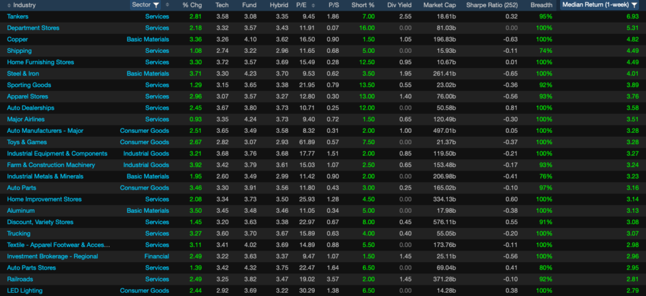
Task: Select the 4.32 Fund score value
Action: [x=250, y=268]
